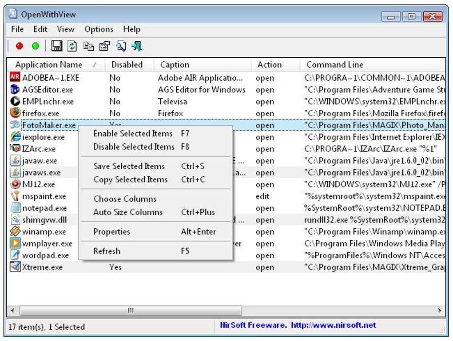Image resolution: width=453 pixels, height=341 pixels.
Task: Click the EMPLnchr.exe play-circle icon
Action: pos(15,101)
